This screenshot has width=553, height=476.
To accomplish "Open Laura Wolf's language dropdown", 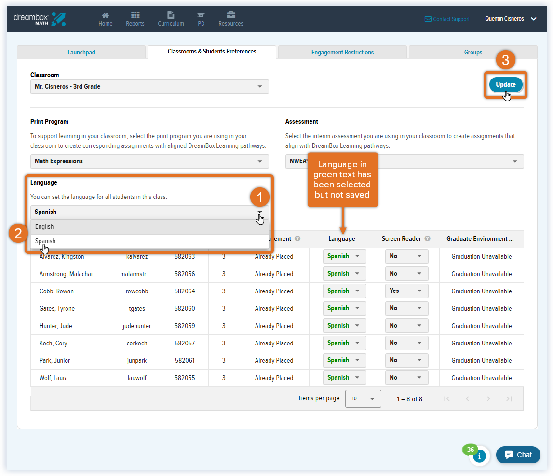I will click(344, 378).
